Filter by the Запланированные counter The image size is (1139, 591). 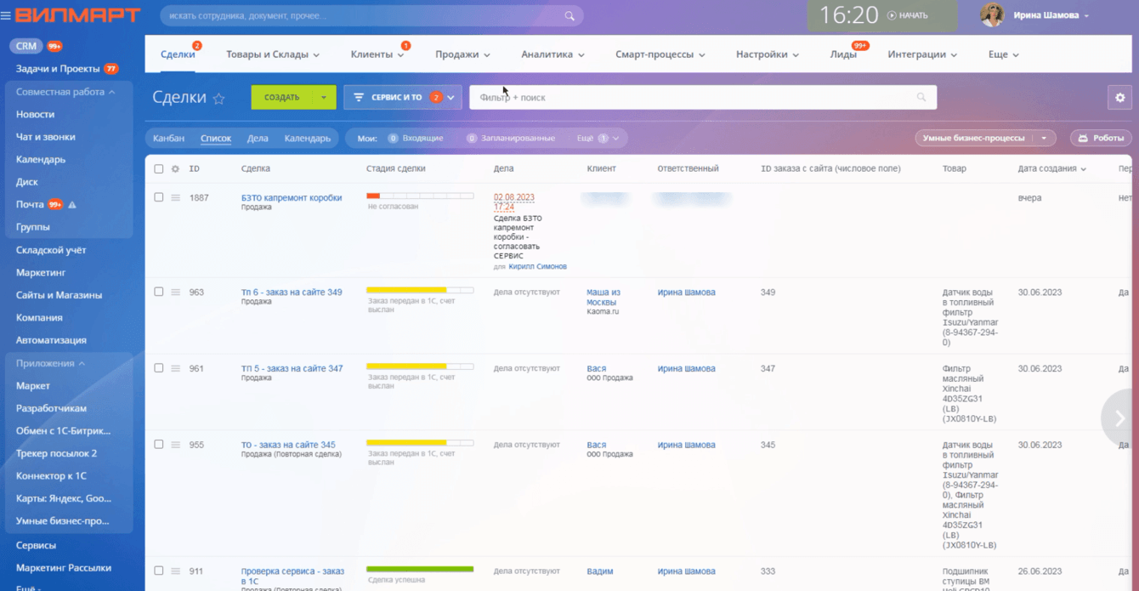(510, 138)
